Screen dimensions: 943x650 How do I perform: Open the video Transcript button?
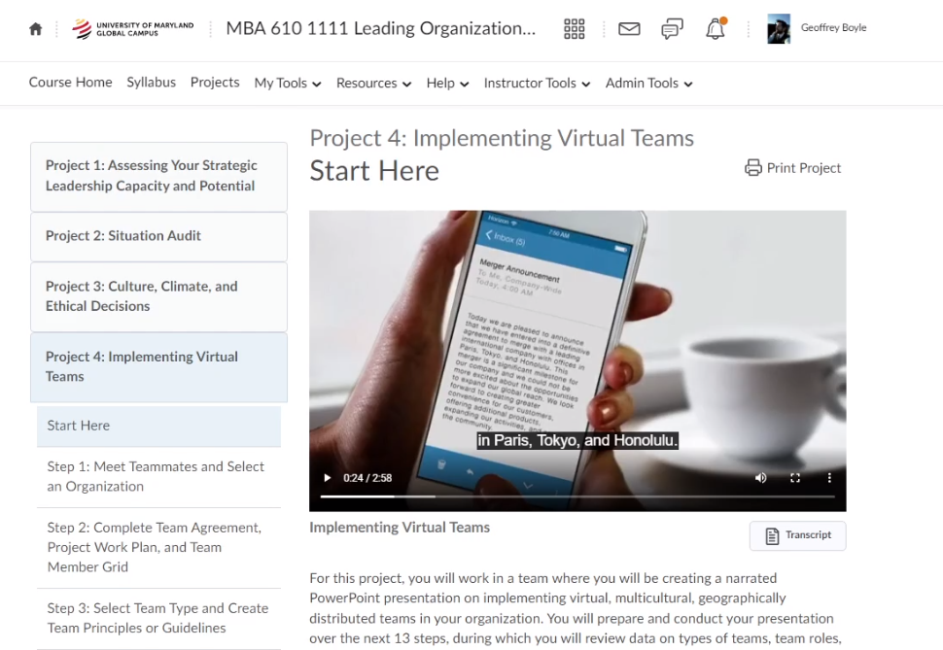(x=797, y=535)
